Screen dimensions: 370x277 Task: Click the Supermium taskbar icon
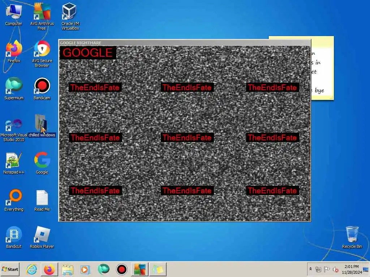point(103,269)
